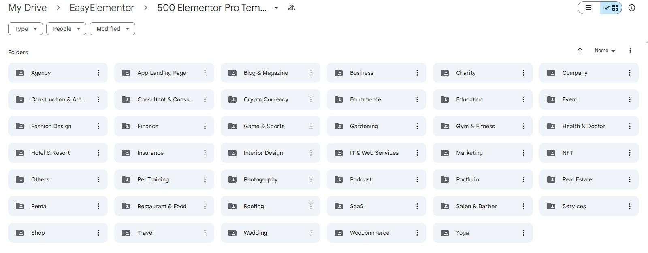648x253 pixels.
Task: Click the shared folder people icon
Action: click(292, 8)
